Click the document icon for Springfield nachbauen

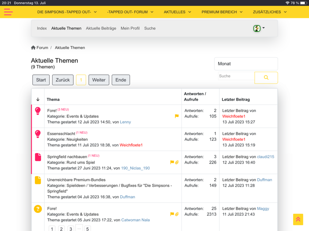click(38, 157)
